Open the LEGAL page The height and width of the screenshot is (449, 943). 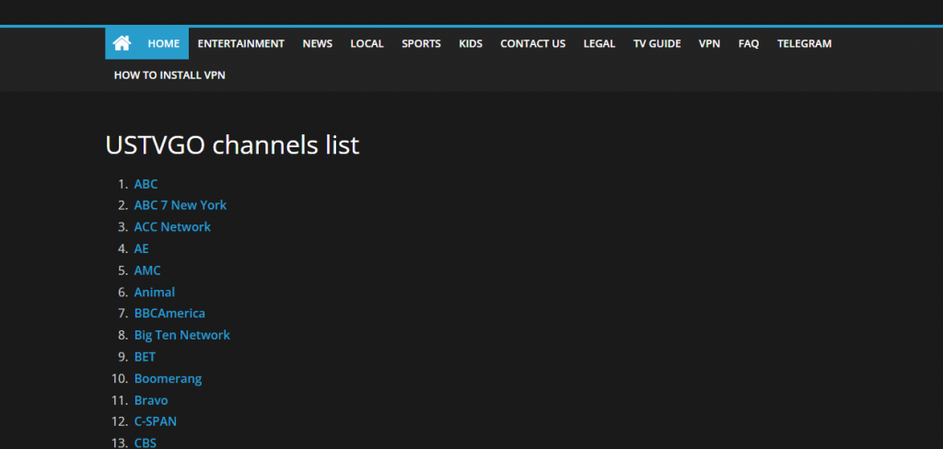click(599, 44)
